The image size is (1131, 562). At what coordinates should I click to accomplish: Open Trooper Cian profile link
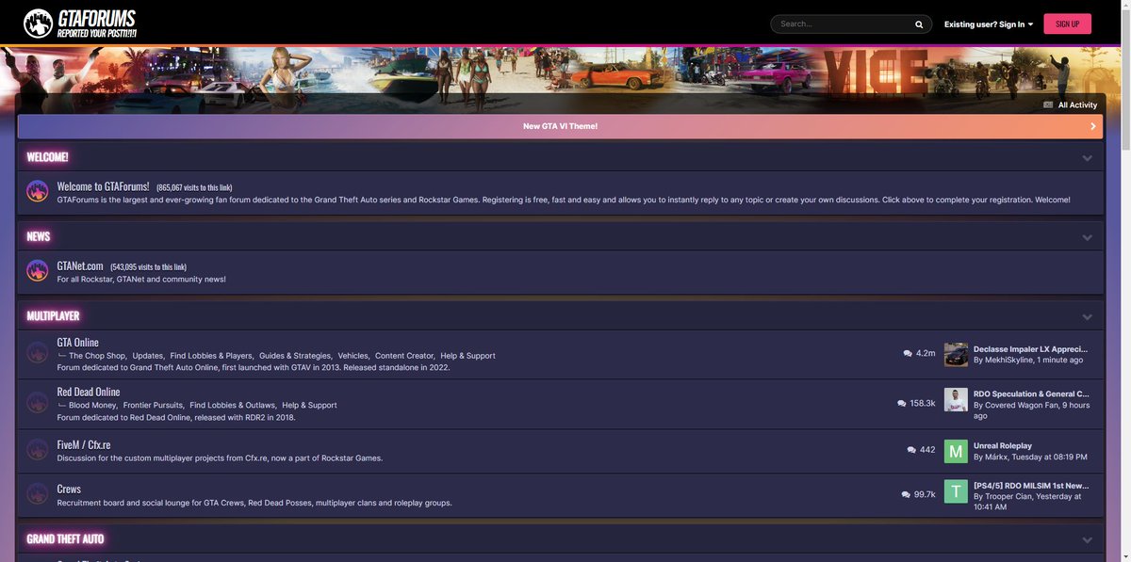(x=1008, y=496)
